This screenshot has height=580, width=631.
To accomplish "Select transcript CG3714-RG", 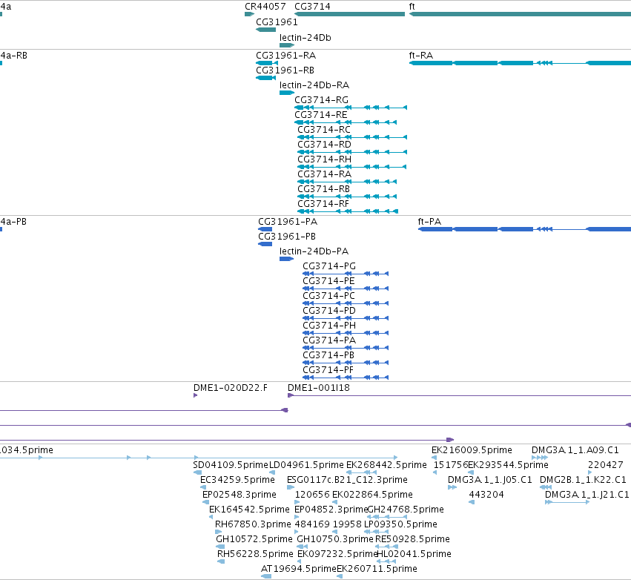I will 351,108.
